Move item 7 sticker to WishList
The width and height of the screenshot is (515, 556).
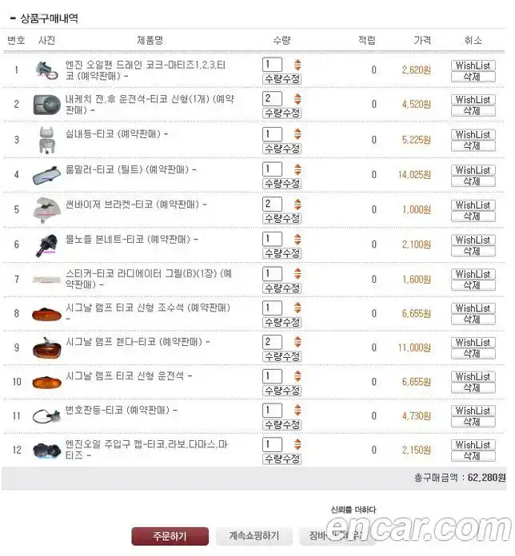tap(473, 274)
